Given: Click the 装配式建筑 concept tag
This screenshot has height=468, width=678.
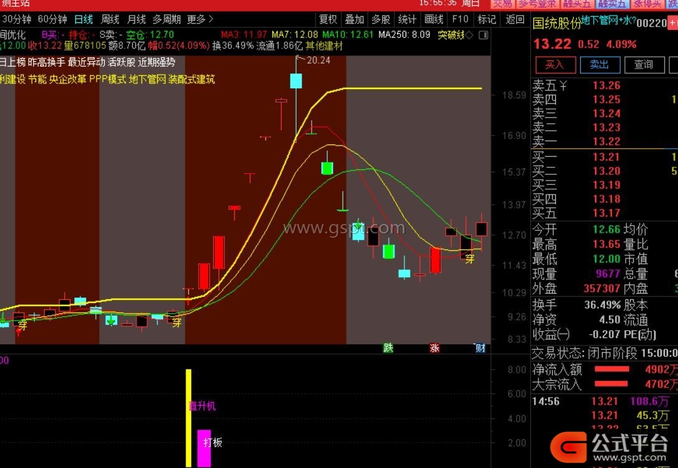Looking at the screenshot, I should click(191, 80).
